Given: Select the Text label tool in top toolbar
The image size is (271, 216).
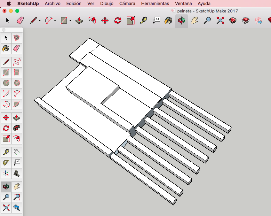Looking at the screenshot, I should pyautogui.click(x=156, y=20).
